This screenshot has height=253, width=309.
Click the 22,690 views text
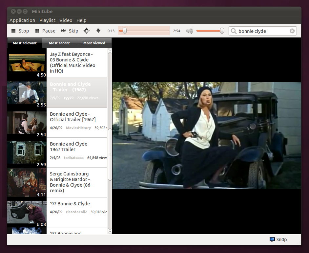88,98
